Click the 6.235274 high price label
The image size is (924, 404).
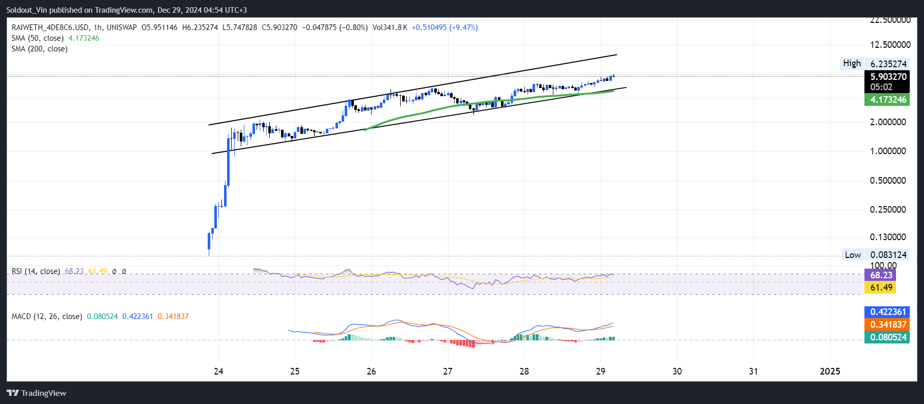tap(888, 64)
